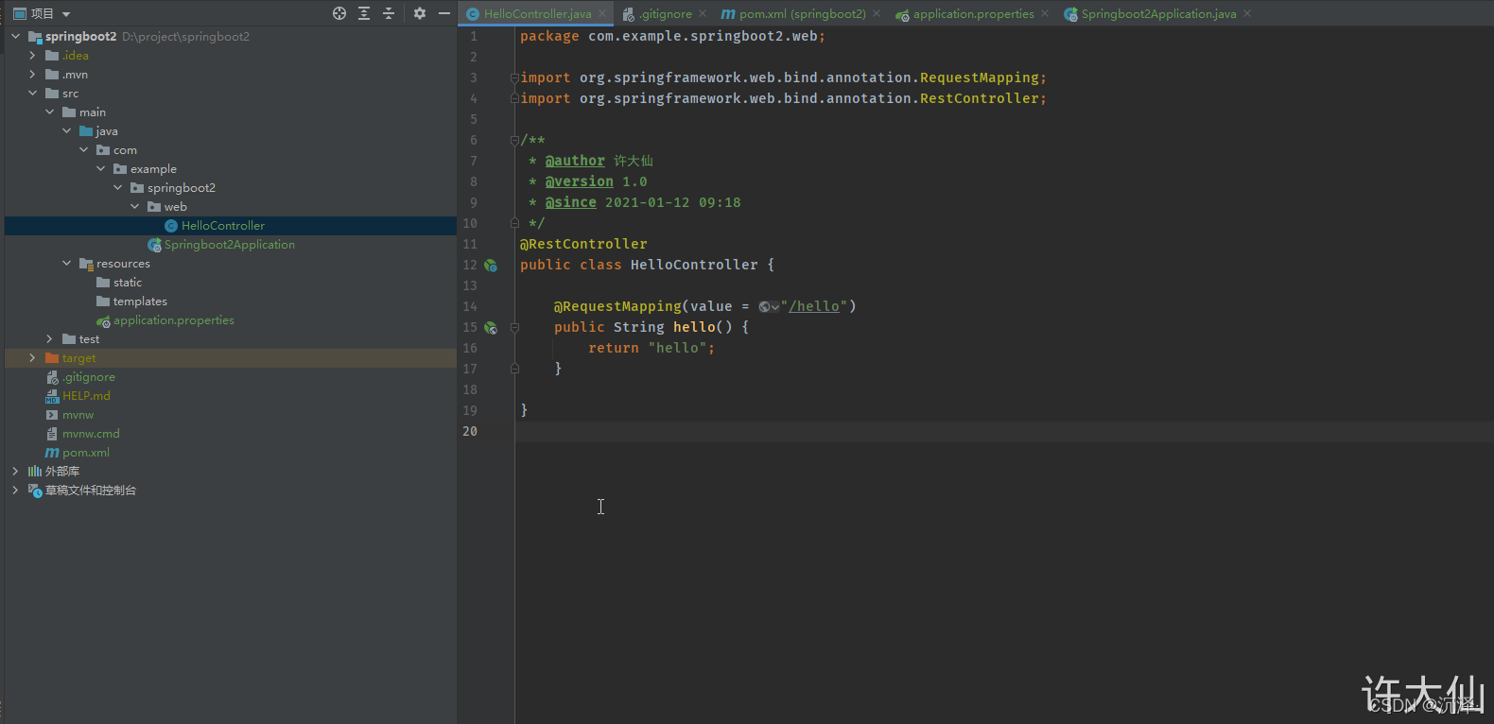Click the @RestController annotation
This screenshot has height=724, width=1494.
click(583, 245)
